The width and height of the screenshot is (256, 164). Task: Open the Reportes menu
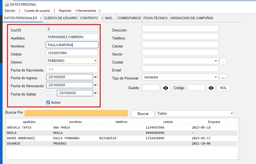pos(65,11)
